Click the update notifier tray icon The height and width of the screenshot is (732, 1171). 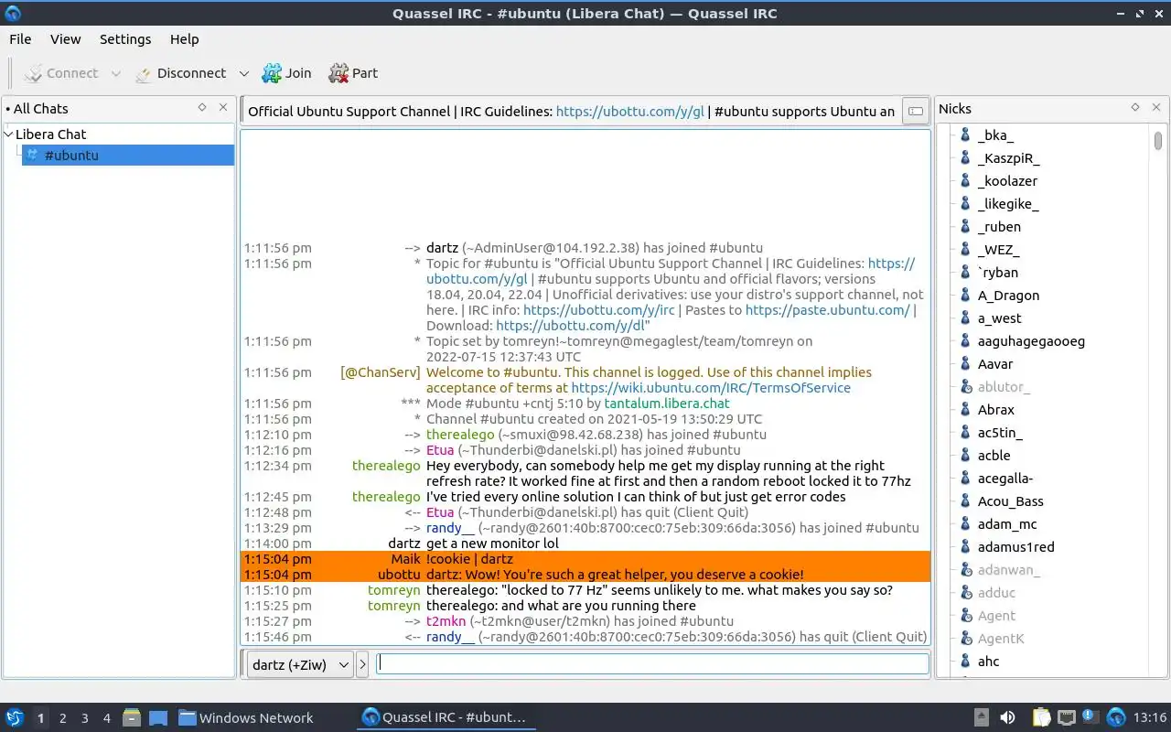[x=1090, y=717]
